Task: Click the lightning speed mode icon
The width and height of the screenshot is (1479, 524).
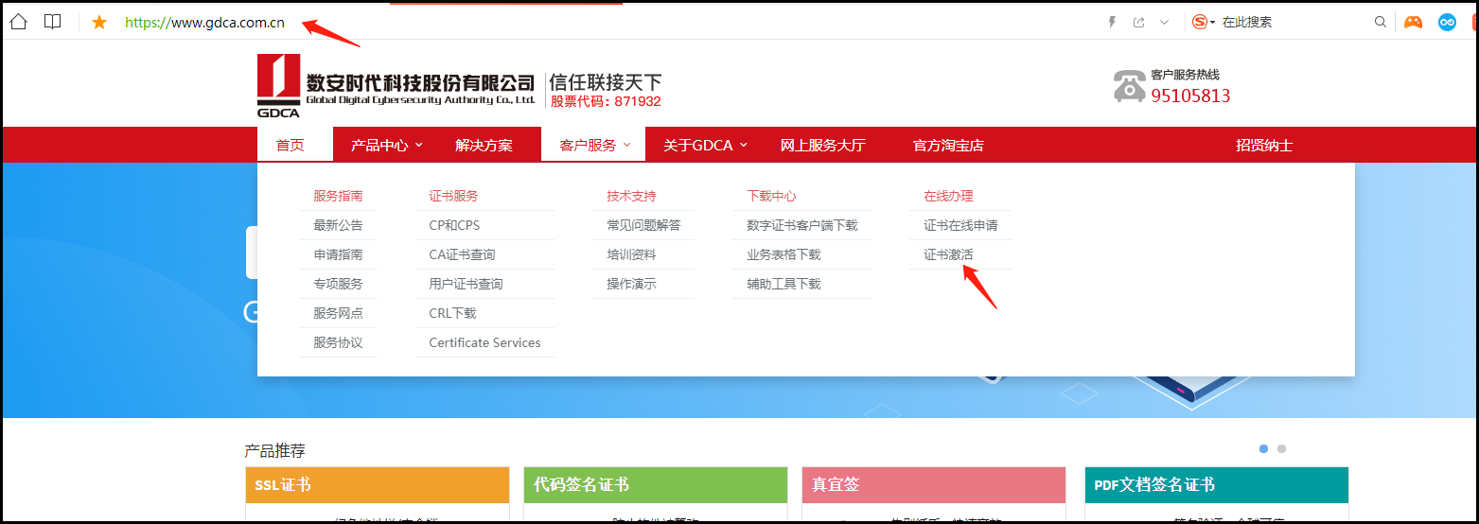Action: [1112, 22]
